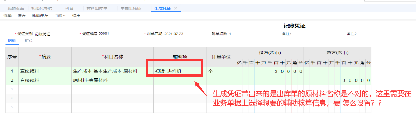
Task: Select row 1 sequence number cell
Action: click(12, 71)
